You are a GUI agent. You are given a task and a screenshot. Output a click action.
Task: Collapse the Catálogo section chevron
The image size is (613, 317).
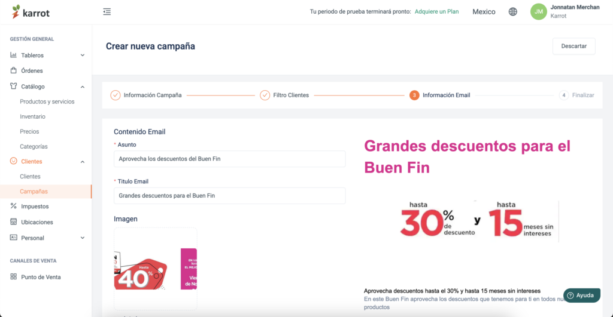pyautogui.click(x=83, y=87)
